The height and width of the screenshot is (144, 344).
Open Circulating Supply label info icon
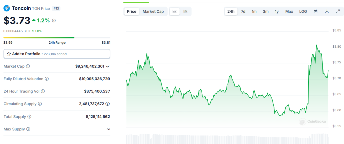pyautogui.click(x=40, y=104)
